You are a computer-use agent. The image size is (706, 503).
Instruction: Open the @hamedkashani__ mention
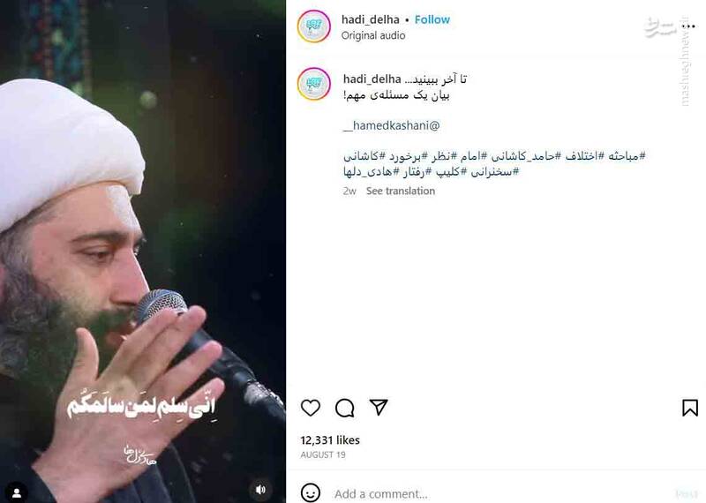click(x=391, y=125)
